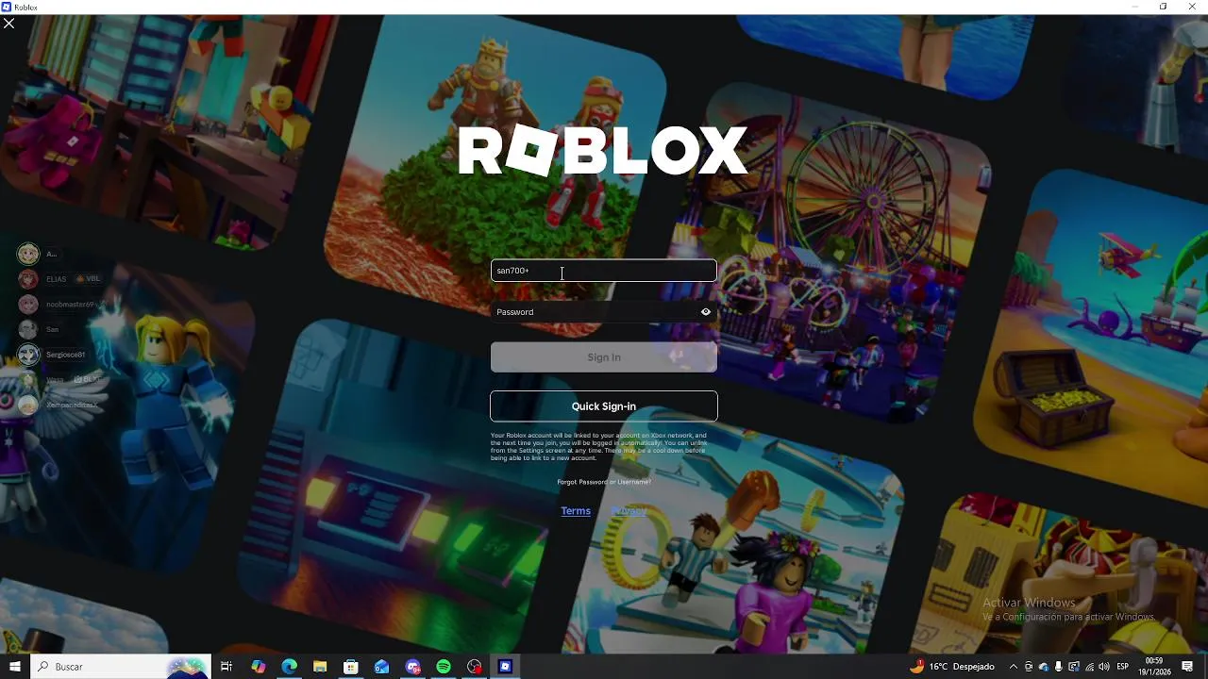Screen dimensions: 1208x679
Task: Click the ELIAS voice overlay avatar
Action: (x=28, y=279)
